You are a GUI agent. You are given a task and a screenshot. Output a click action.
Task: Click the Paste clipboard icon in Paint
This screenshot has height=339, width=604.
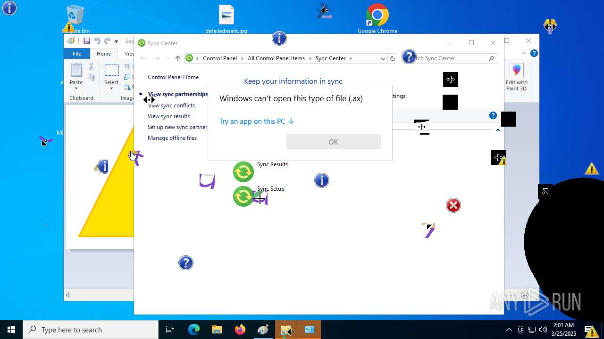pos(76,70)
